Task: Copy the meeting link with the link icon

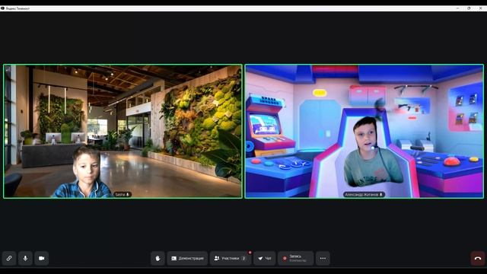Action: (x=9, y=258)
